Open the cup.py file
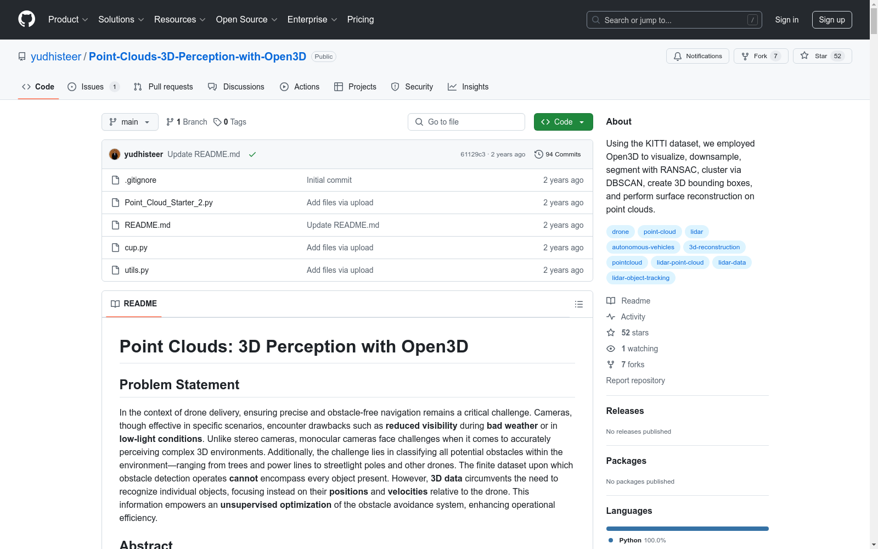 tap(136, 248)
